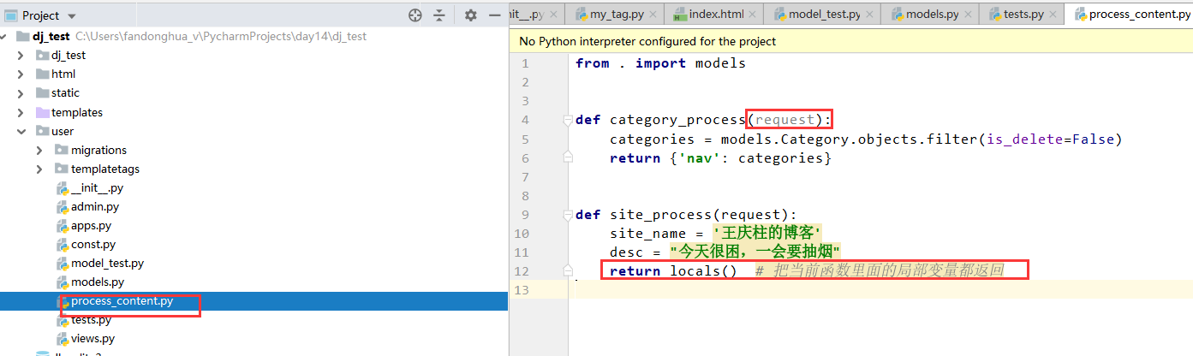The width and height of the screenshot is (1193, 356).
Task: Close the index.html tab
Action: 752,15
